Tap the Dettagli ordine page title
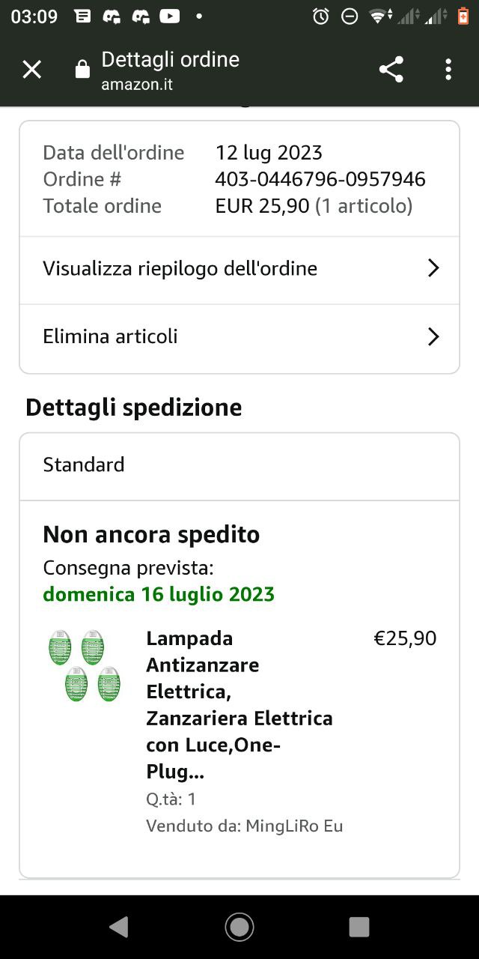Screen dimensions: 479x959 pyautogui.click(x=171, y=59)
